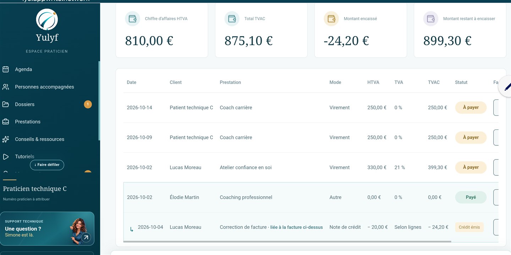
Task: Click the Dossiers folder icon
Action: pos(6,104)
